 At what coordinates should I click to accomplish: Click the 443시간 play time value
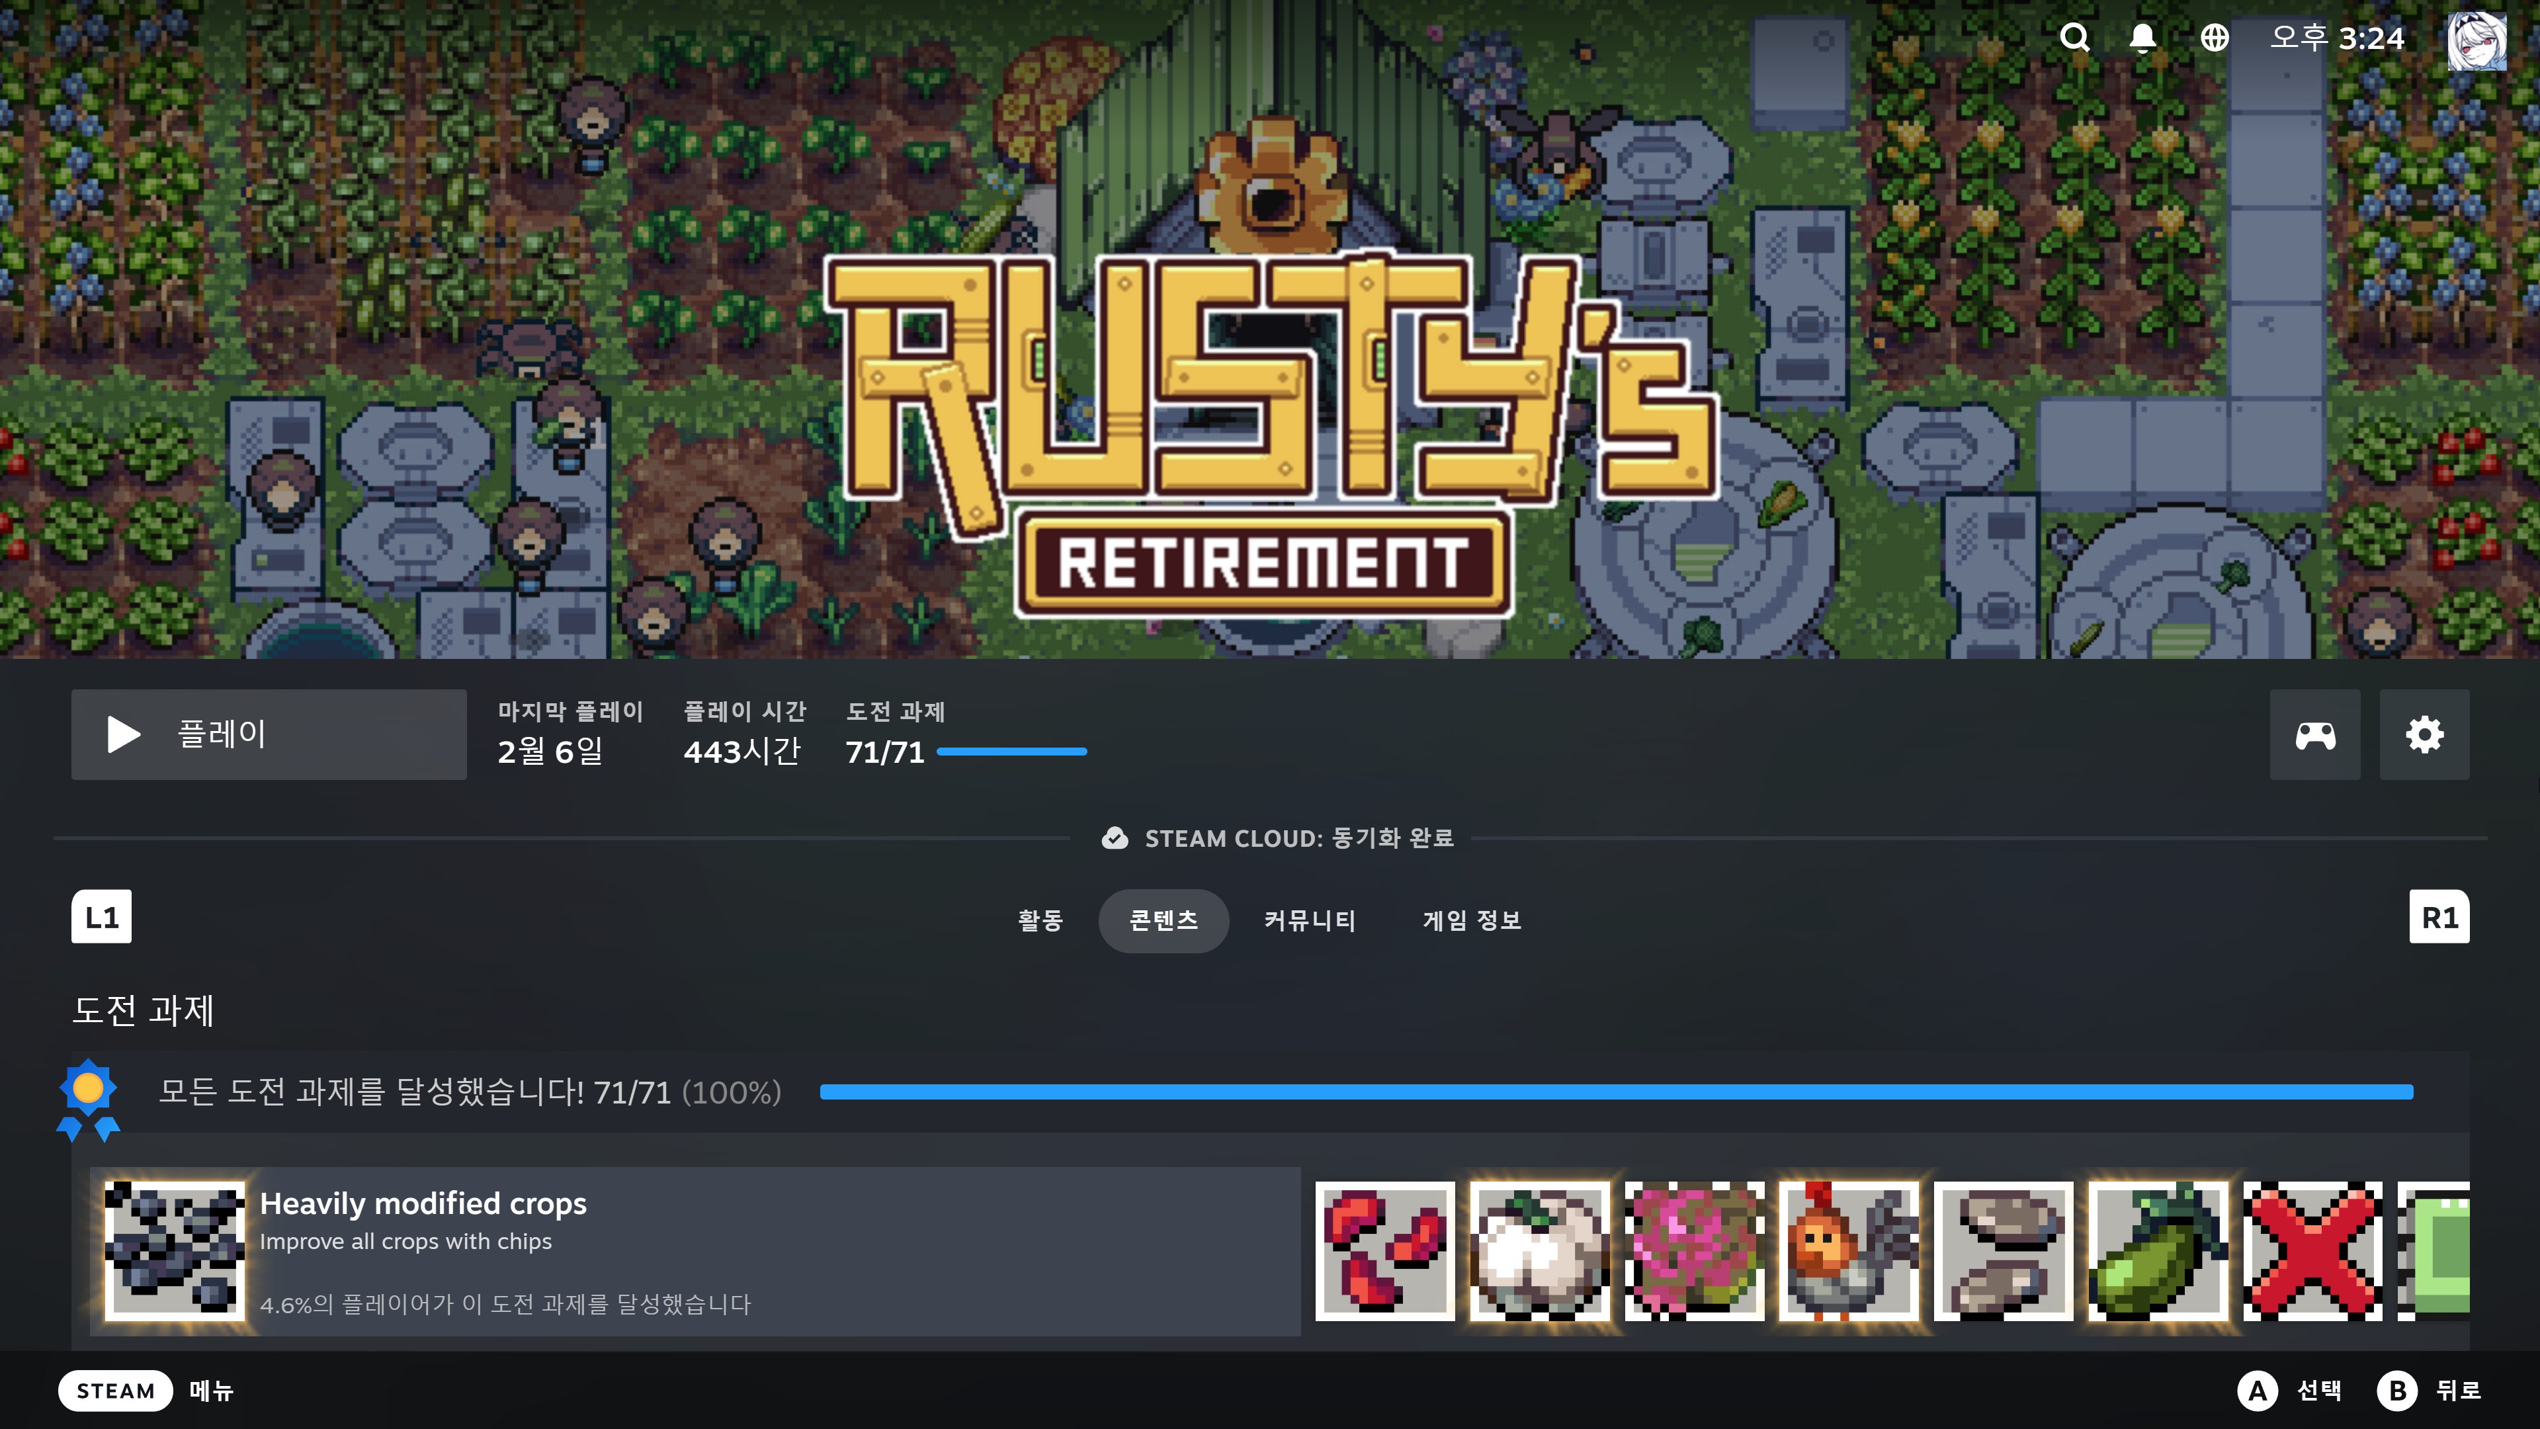742,752
